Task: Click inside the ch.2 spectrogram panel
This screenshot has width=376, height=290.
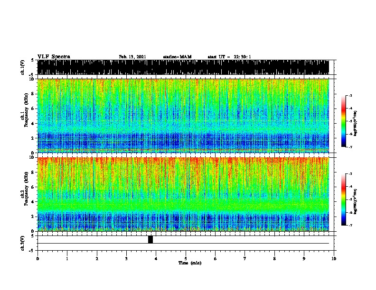Action: pyautogui.click(x=183, y=194)
